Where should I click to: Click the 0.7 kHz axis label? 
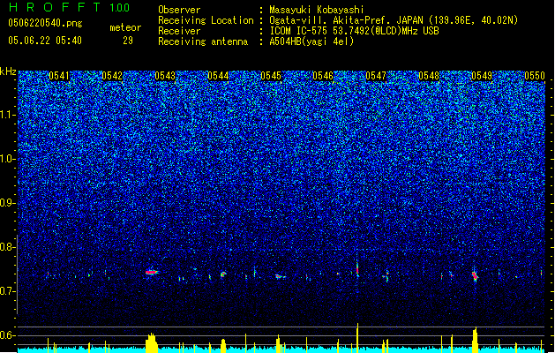pyautogui.click(x=8, y=291)
